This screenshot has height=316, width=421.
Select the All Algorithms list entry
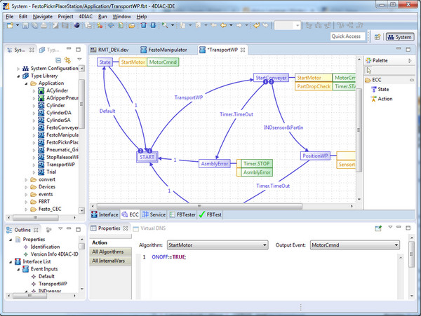coord(108,252)
